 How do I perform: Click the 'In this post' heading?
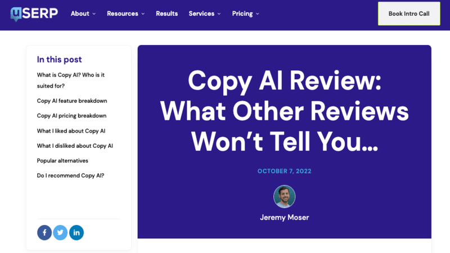(x=60, y=60)
